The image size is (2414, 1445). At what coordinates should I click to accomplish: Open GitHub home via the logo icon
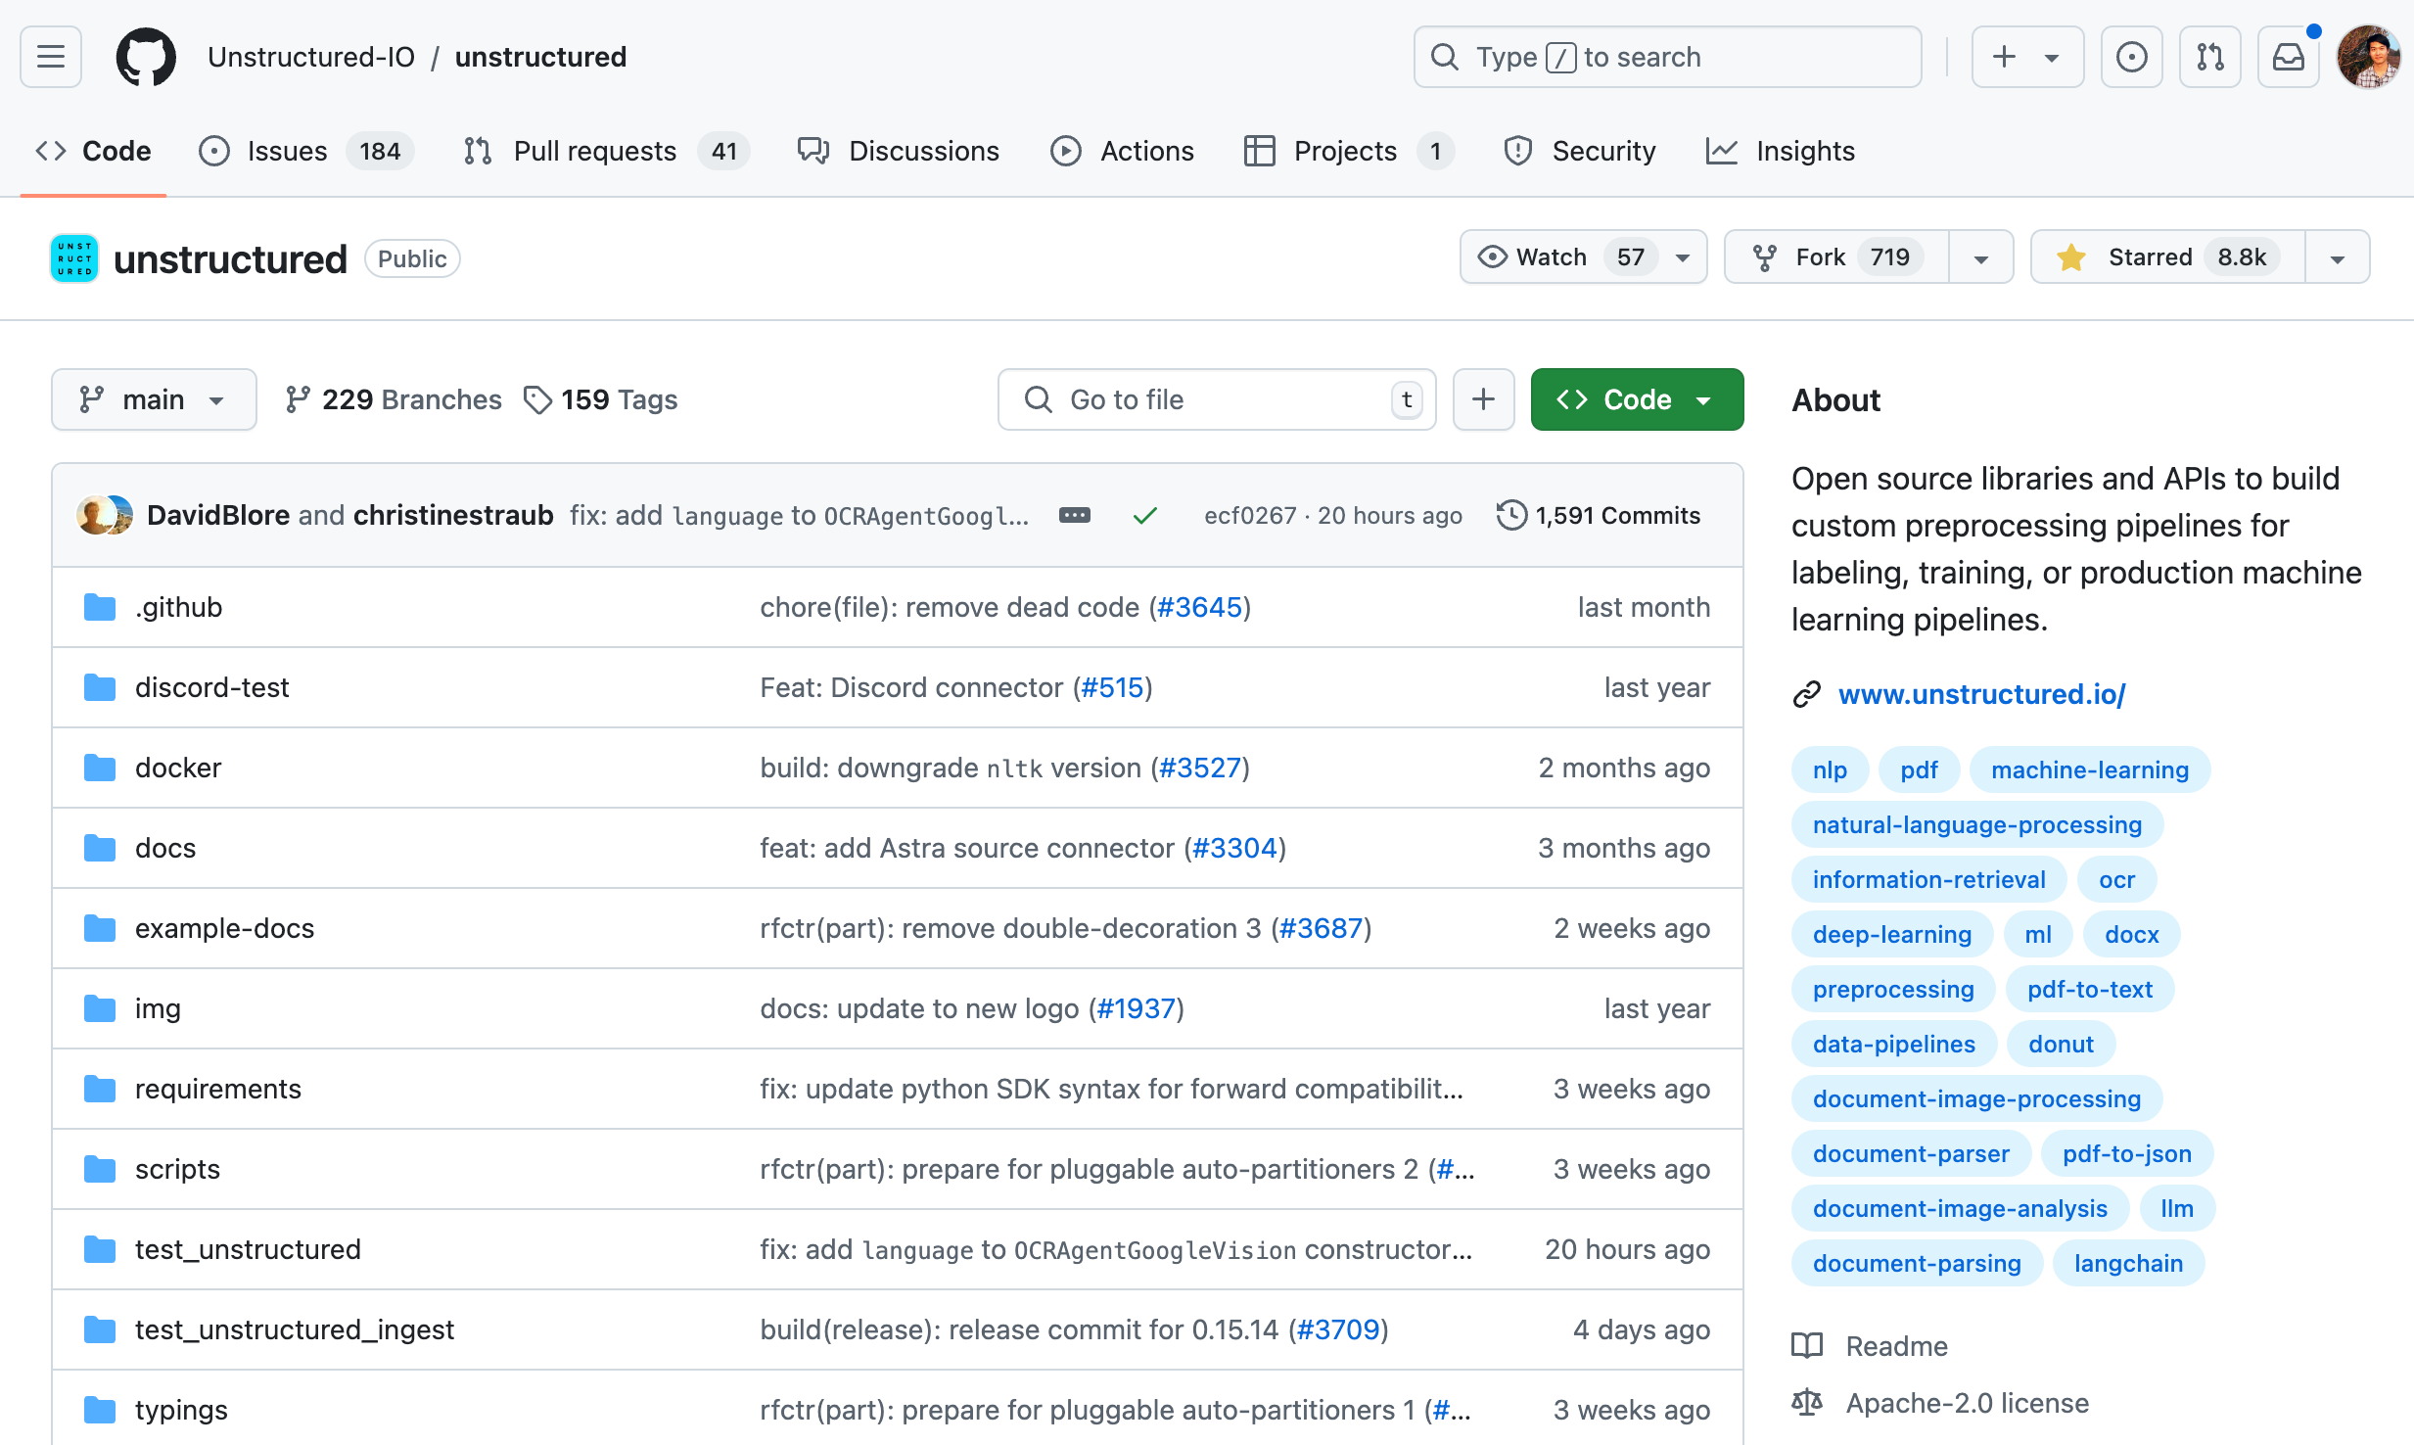point(146,57)
